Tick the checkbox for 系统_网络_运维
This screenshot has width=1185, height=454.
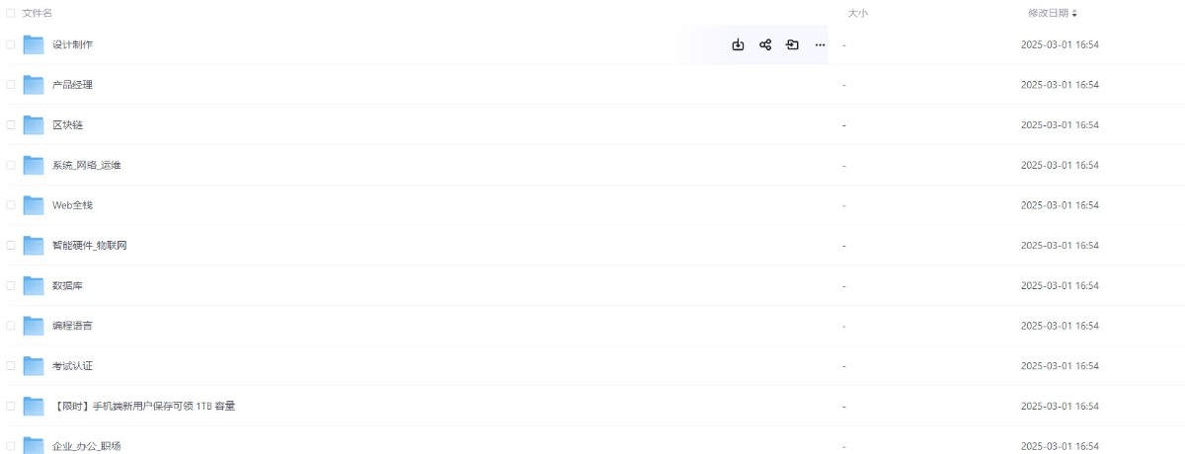(x=11, y=165)
